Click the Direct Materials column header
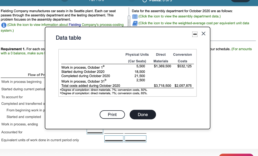The width and height of the screenshot is (258, 156). tap(161, 58)
